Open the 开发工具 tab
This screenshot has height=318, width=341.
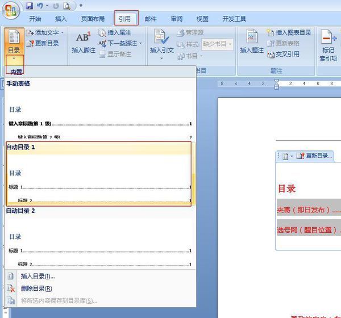coord(234,19)
